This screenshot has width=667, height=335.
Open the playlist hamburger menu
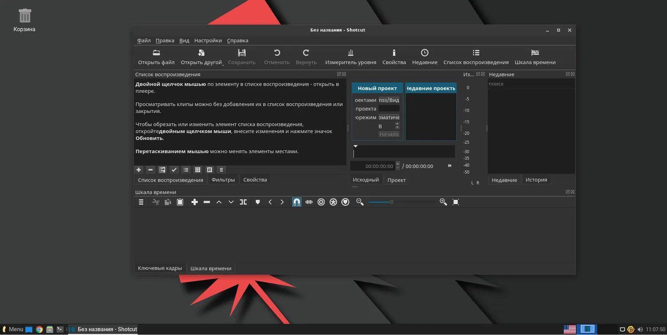[221, 169]
